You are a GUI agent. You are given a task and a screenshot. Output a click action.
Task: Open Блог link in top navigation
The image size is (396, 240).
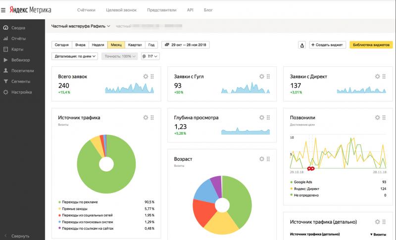tap(208, 10)
